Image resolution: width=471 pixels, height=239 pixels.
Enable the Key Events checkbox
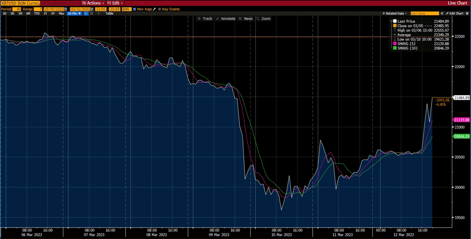159,9
